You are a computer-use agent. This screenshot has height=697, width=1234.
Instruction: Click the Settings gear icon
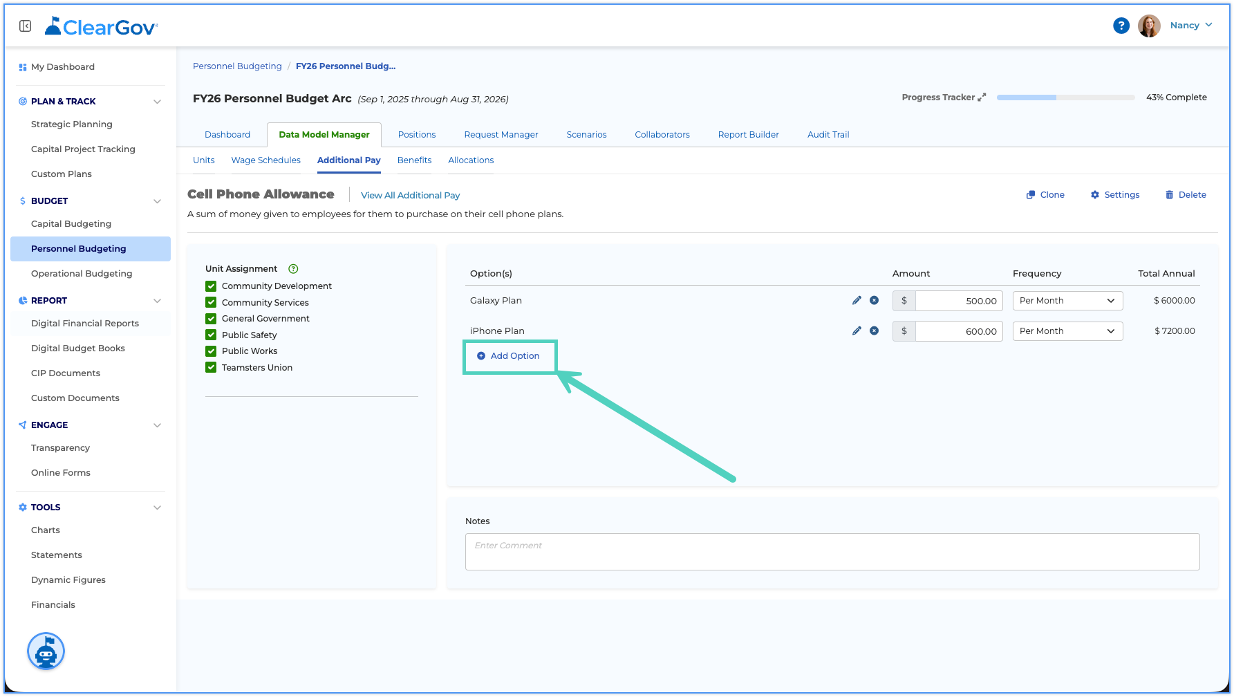1095,195
